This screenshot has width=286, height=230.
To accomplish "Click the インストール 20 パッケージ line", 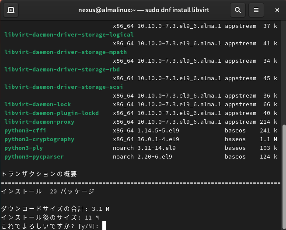I will point(47,191).
